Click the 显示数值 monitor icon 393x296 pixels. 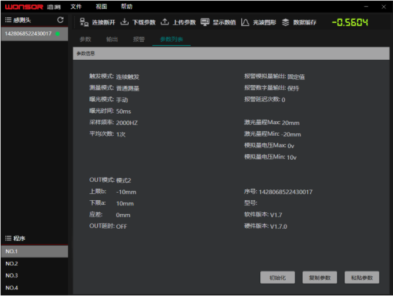click(205, 22)
